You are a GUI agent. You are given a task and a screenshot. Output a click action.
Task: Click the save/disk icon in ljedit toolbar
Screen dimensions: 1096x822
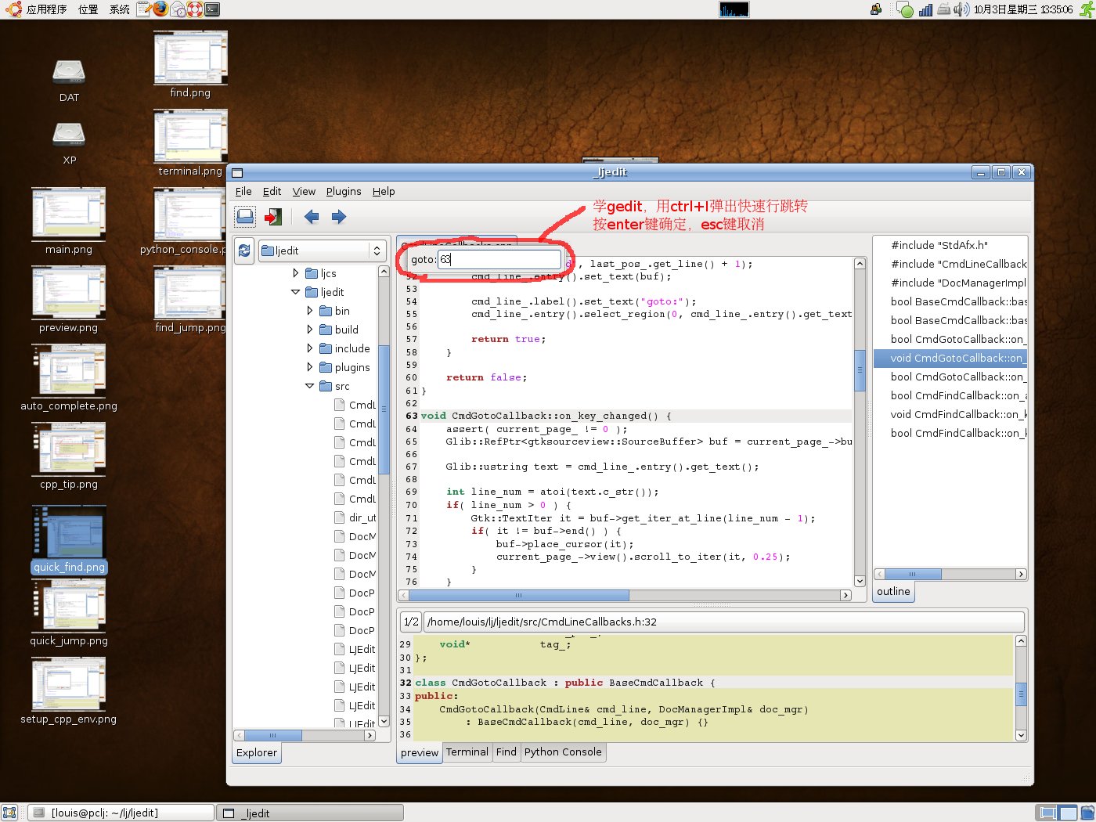[245, 216]
